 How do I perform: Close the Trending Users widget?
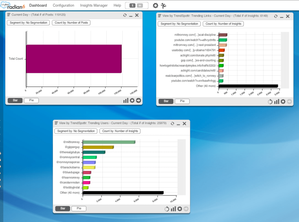pos(185,124)
